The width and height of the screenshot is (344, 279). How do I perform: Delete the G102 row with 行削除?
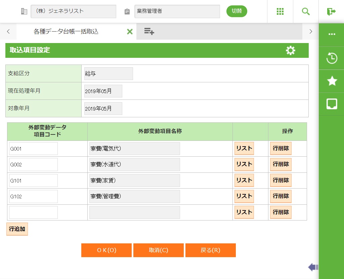[281, 196]
